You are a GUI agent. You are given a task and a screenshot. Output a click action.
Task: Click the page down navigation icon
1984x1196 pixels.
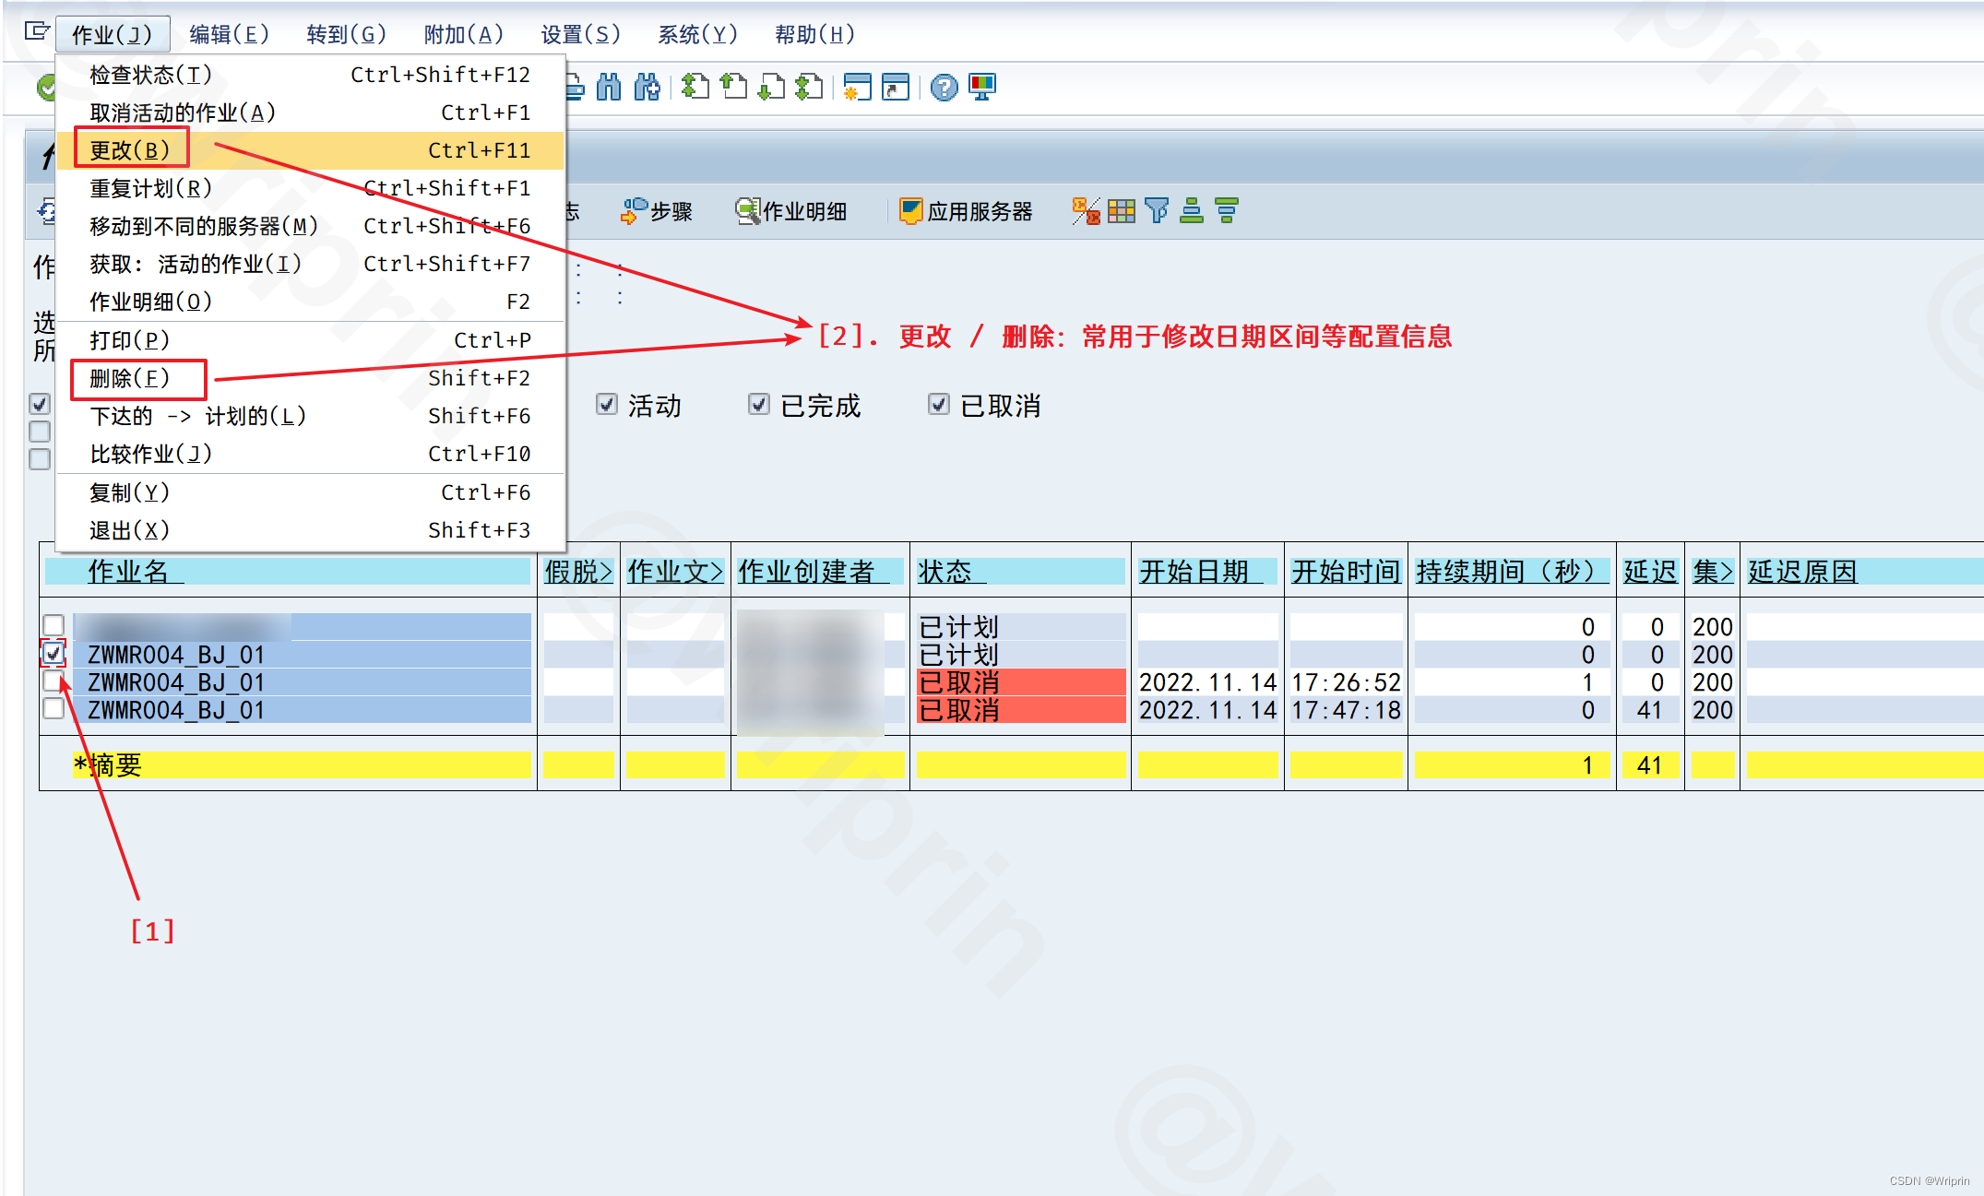771,88
